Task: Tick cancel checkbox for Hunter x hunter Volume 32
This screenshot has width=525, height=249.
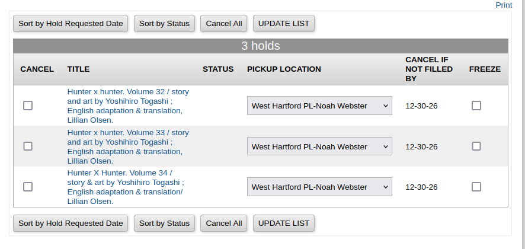Action: 28,106
